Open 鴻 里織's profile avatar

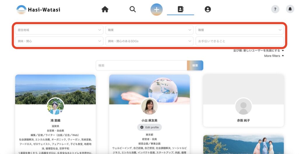click(55, 106)
